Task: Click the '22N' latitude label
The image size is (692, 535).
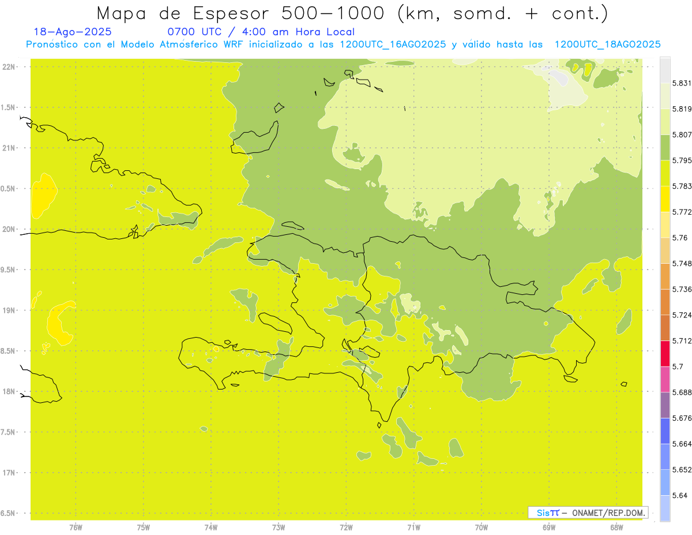Action: pos(9,67)
